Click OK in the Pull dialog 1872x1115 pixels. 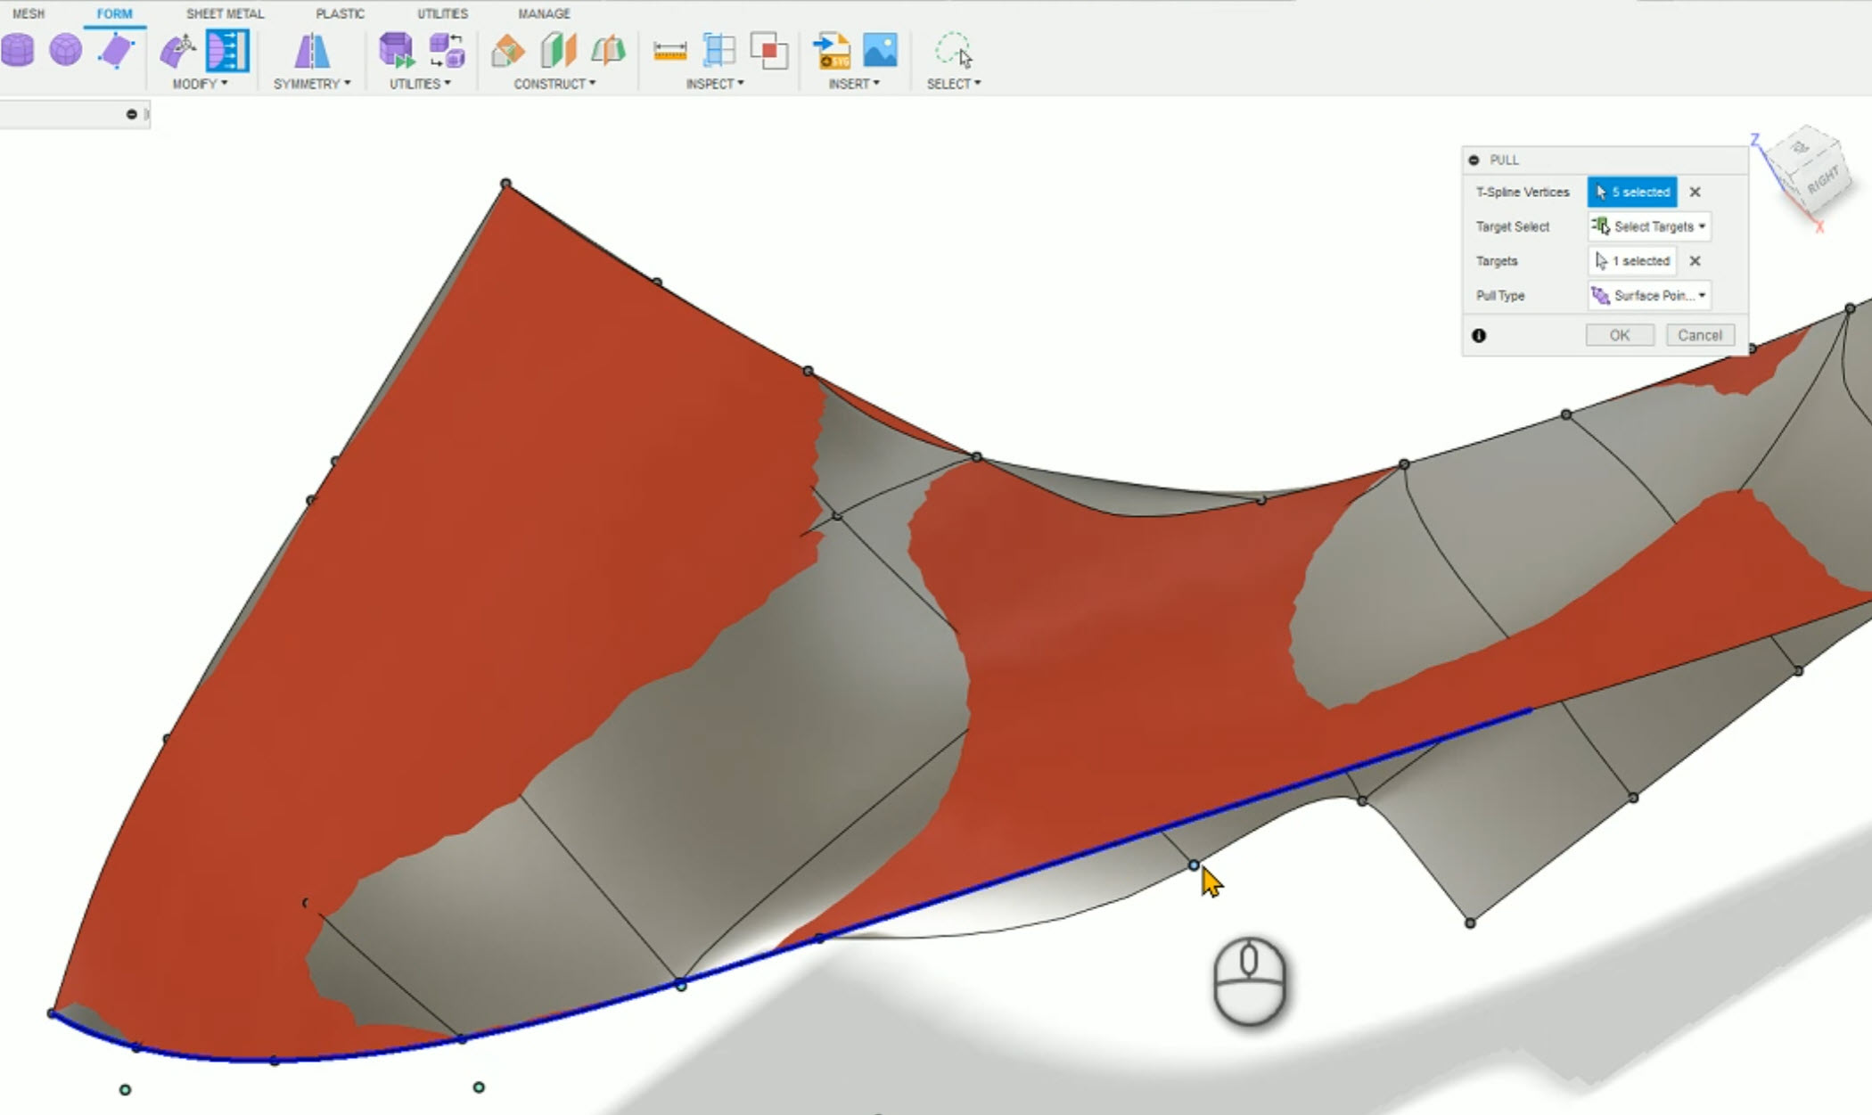[1619, 335]
